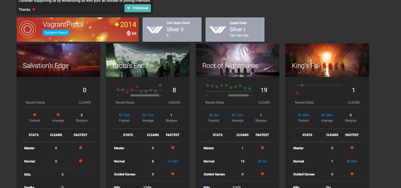The height and width of the screenshot is (188, 401).
Task: Open the Salvation's Edge raid banner
Action: 58,60
